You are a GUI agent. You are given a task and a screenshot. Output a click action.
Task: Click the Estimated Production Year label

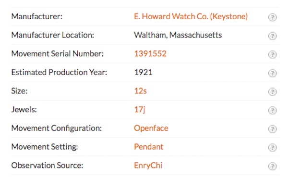(x=59, y=72)
